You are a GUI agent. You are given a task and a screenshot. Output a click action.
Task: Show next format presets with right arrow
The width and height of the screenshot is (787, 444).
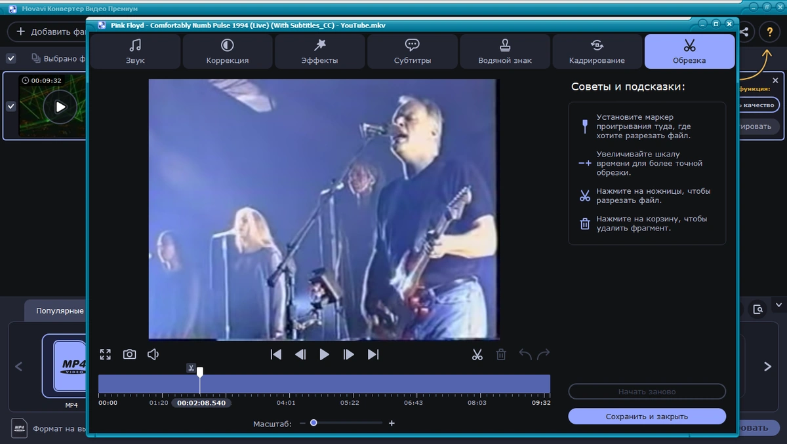pos(767,367)
